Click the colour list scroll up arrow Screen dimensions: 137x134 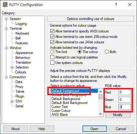point(100,92)
